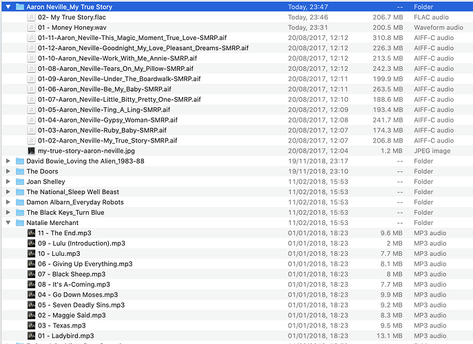Image resolution: width=473 pixels, height=344 pixels.
Task: Click the JPEG image kind label
Action: point(432,151)
